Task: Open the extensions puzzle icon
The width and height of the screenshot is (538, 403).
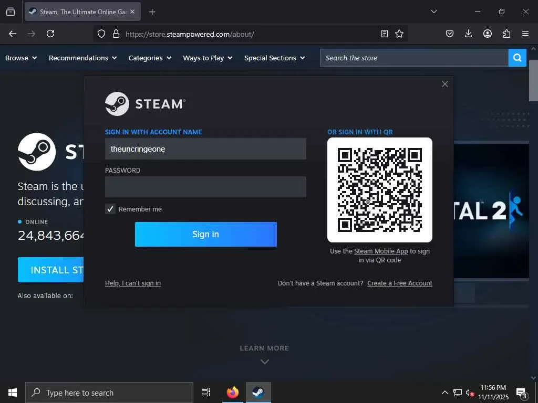Action: [506, 34]
